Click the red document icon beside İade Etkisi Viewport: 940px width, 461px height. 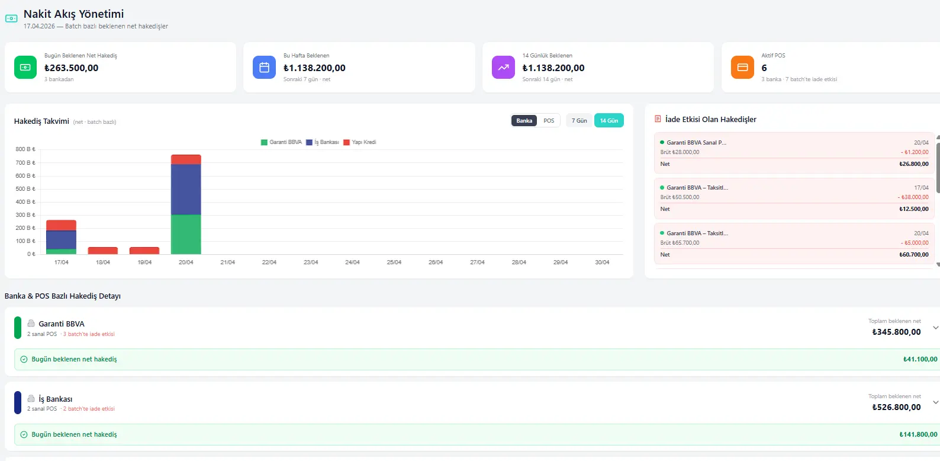click(658, 119)
